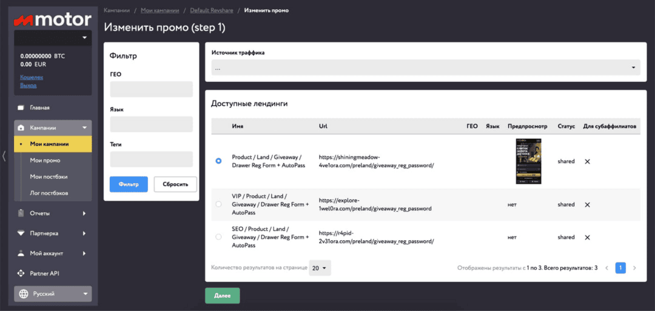Click the X icon in the VIP landing row
655x311 pixels.
(587, 204)
